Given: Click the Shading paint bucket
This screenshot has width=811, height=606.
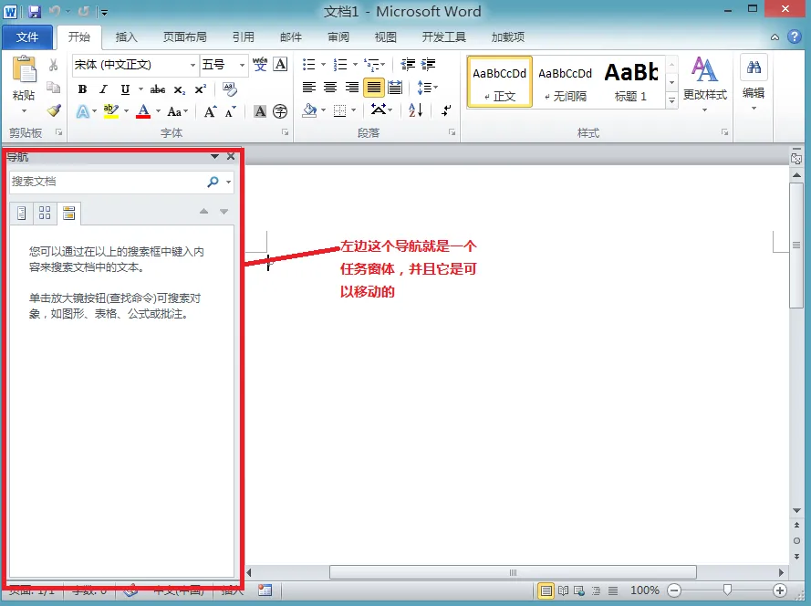Looking at the screenshot, I should pyautogui.click(x=309, y=110).
